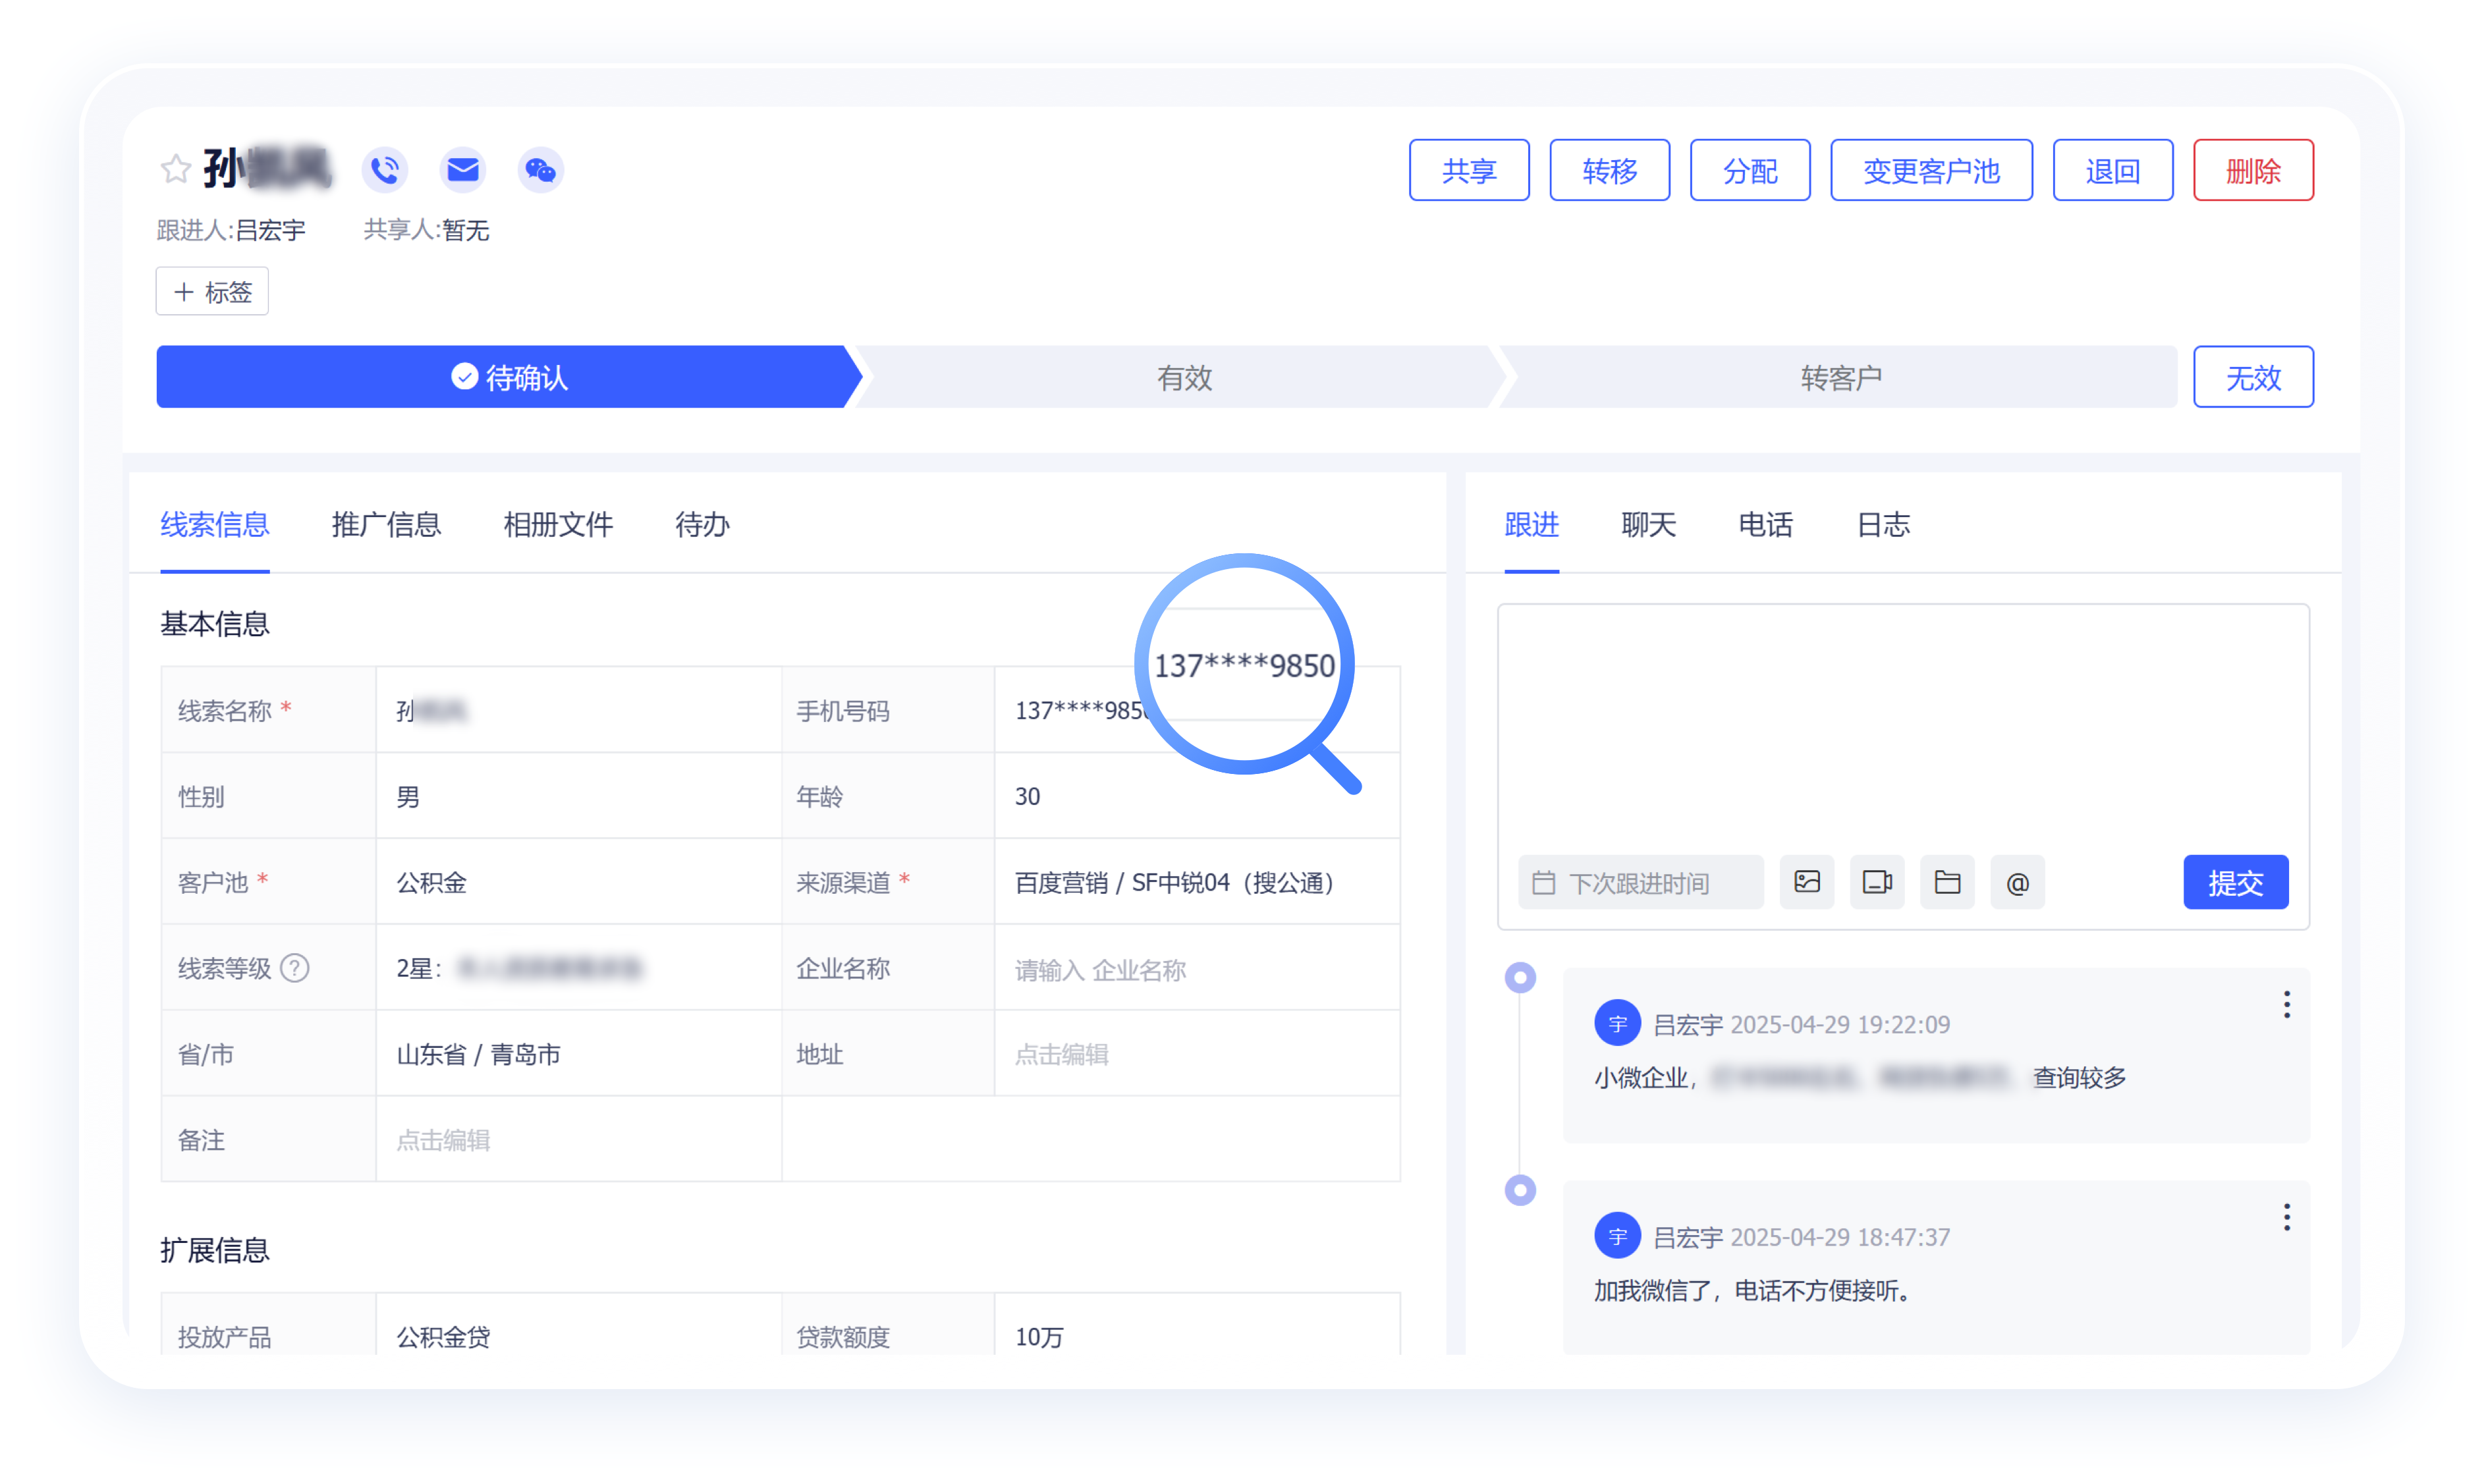Star this lead as favorite
2484x1484 pixels.
pyautogui.click(x=176, y=169)
